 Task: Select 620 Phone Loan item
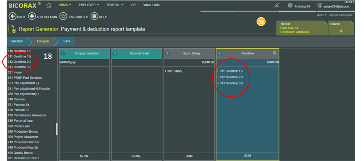tap(19, 126)
